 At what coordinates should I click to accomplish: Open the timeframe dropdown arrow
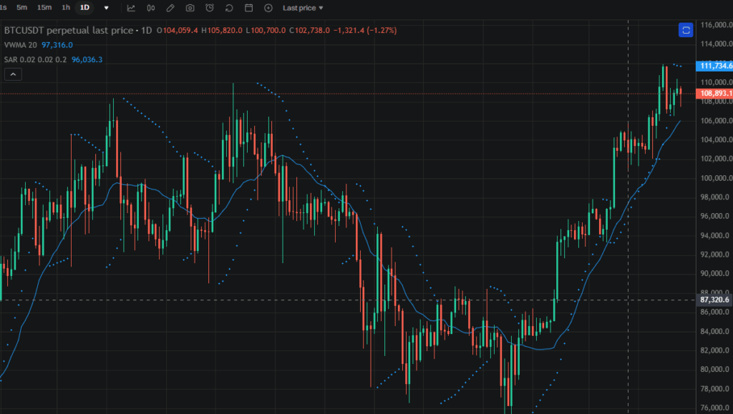tap(105, 8)
